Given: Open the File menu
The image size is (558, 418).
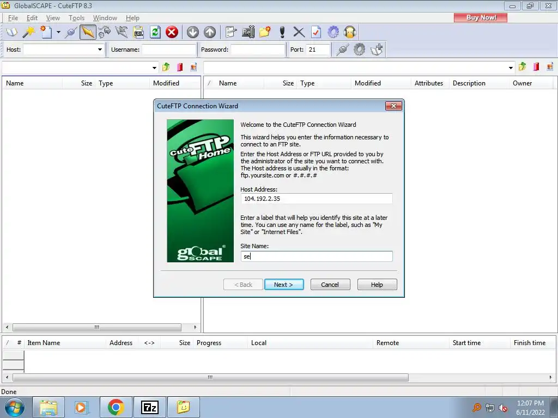Looking at the screenshot, I should click(13, 18).
